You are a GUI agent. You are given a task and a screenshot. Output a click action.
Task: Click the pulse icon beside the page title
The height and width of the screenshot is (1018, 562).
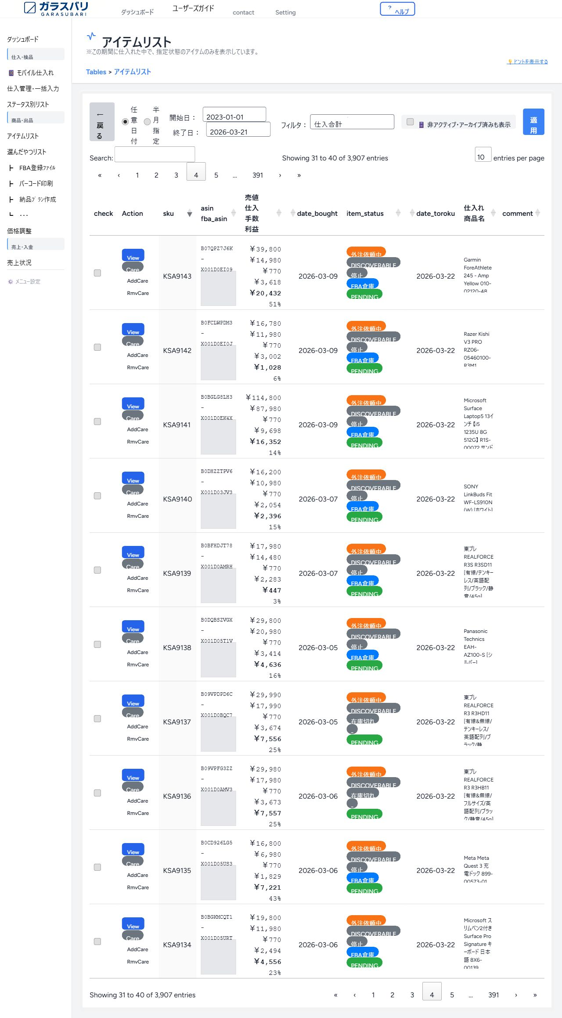[x=91, y=36]
